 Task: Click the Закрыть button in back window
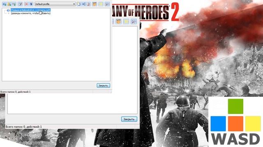[x=129, y=119]
